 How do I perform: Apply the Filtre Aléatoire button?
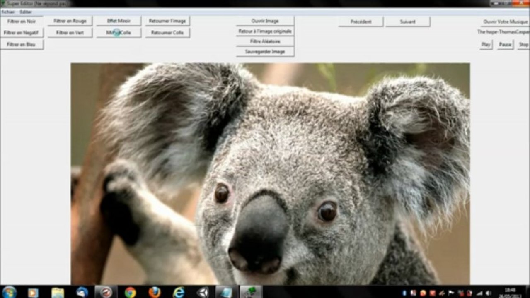(x=265, y=41)
